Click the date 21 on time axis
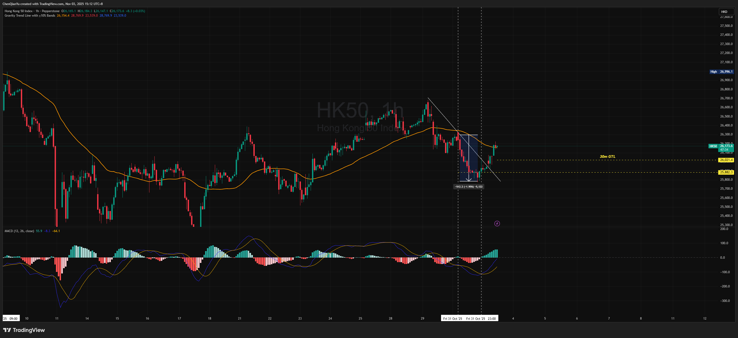Screen dimensions: 738x338 pos(239,319)
